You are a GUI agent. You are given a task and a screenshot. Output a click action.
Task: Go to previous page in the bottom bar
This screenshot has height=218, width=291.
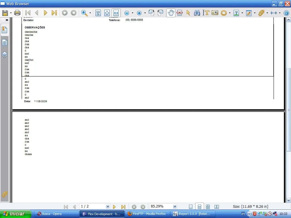[74, 207]
